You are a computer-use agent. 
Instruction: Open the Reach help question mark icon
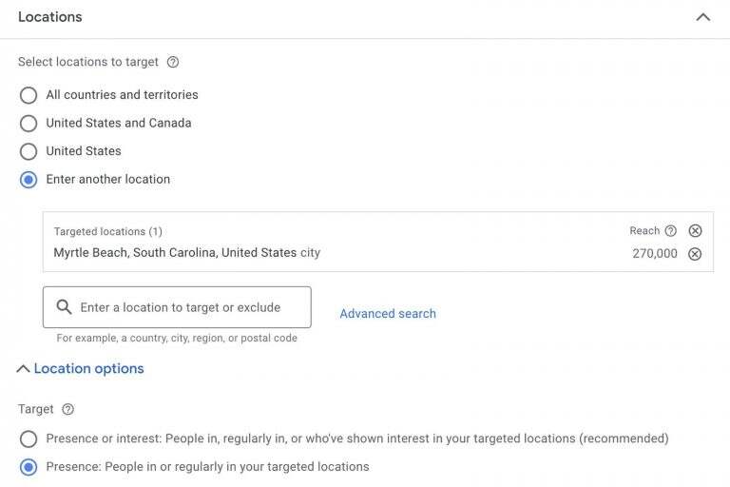[x=670, y=231]
